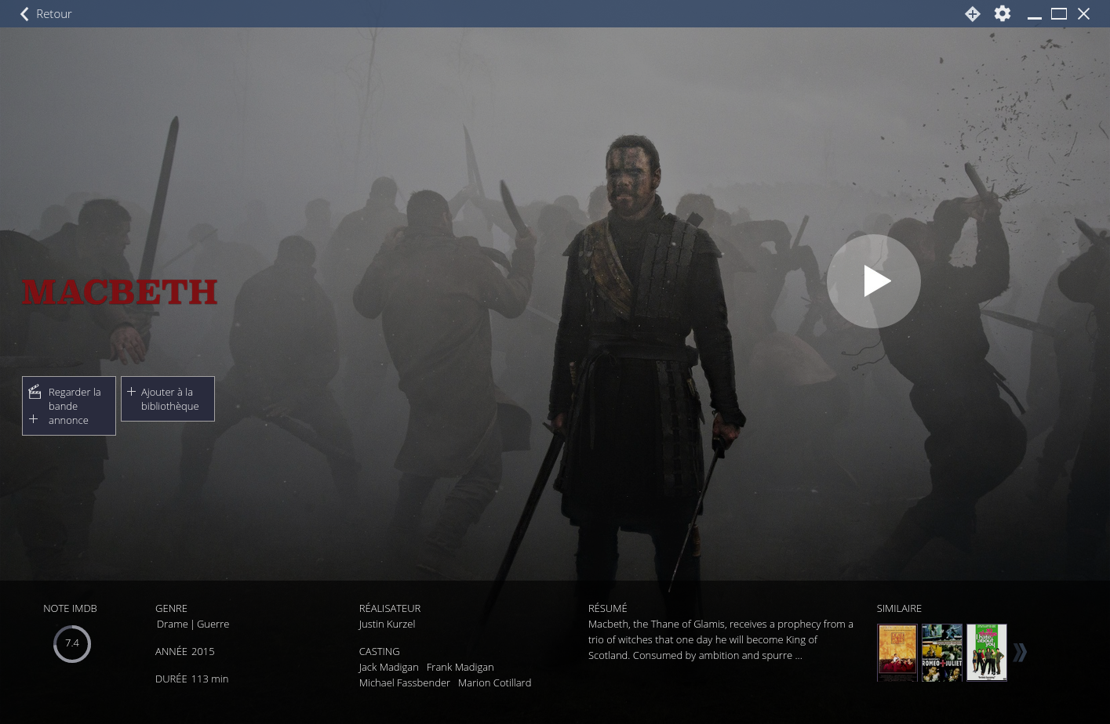This screenshot has width=1110, height=724.
Task: Open cast member Frank Madigan
Action: [460, 668]
